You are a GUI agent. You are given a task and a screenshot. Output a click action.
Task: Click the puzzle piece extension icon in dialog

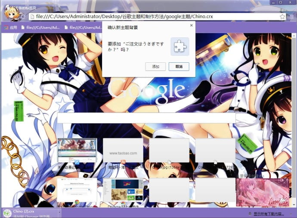click(180, 46)
